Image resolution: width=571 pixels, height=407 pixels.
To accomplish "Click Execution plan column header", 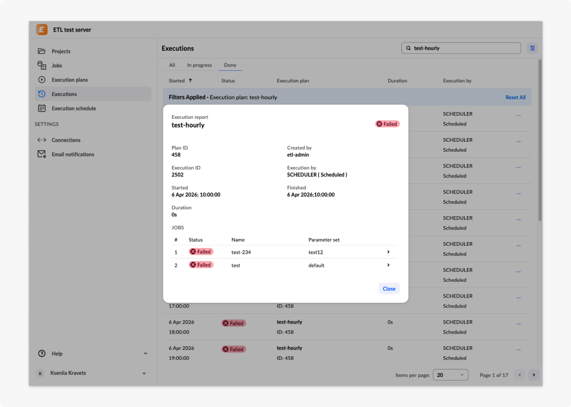I will click(x=293, y=81).
